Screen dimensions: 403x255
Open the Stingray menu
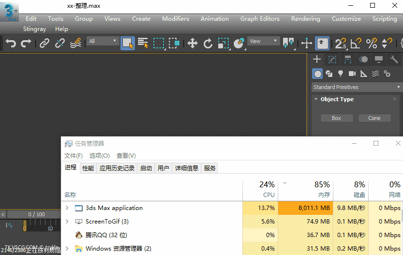pos(34,29)
